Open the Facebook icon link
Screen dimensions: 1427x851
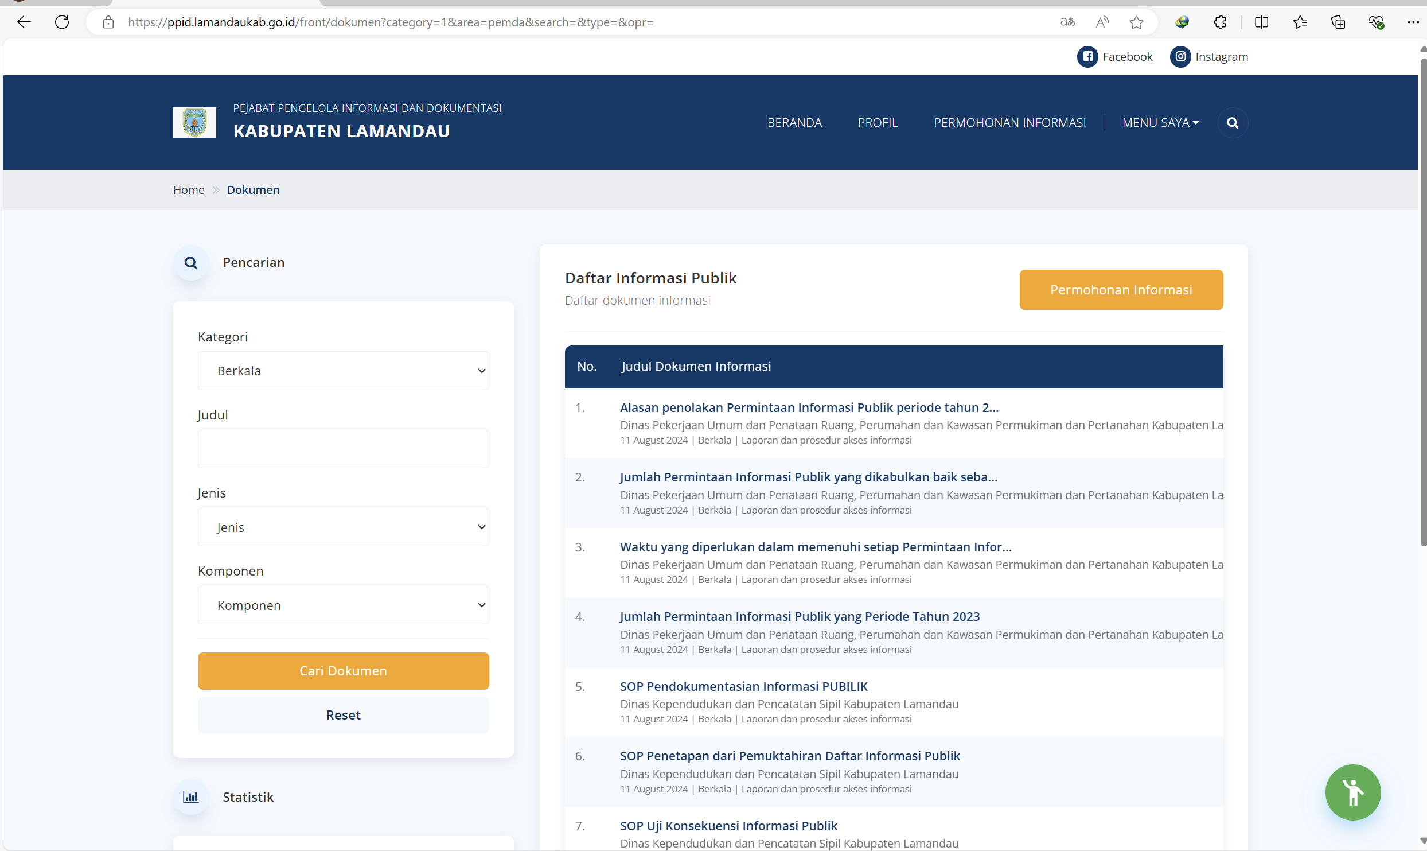1087,57
